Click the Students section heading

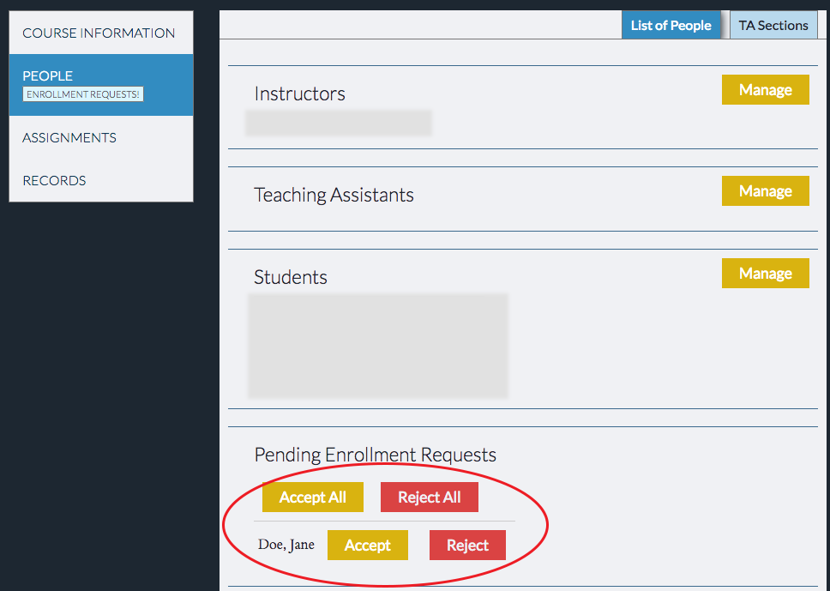(291, 278)
